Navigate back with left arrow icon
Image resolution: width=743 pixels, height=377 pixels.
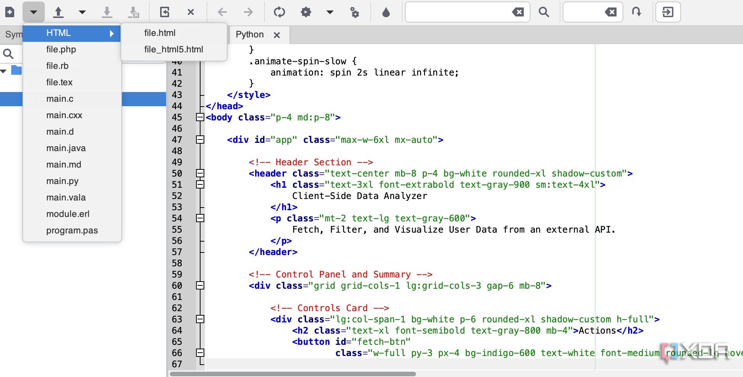[222, 12]
